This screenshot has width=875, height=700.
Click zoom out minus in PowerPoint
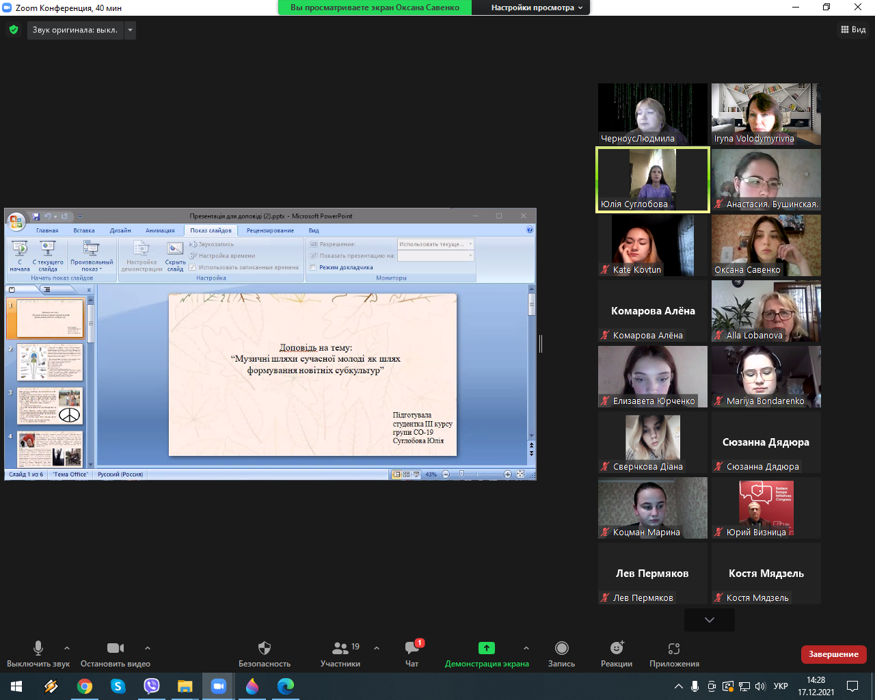[446, 474]
